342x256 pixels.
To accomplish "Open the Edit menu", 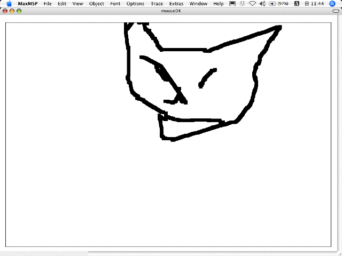I will coord(63,4).
